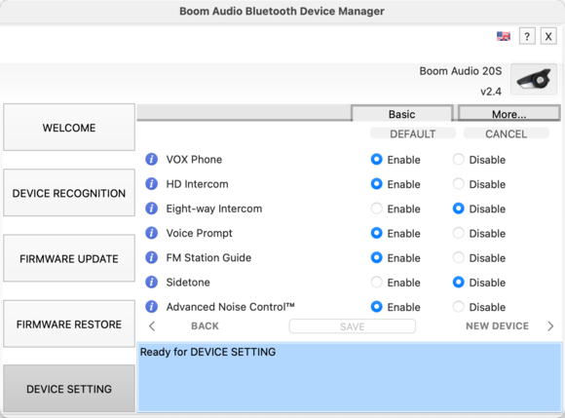Click the 'FM Station Guide' label

[208, 257]
